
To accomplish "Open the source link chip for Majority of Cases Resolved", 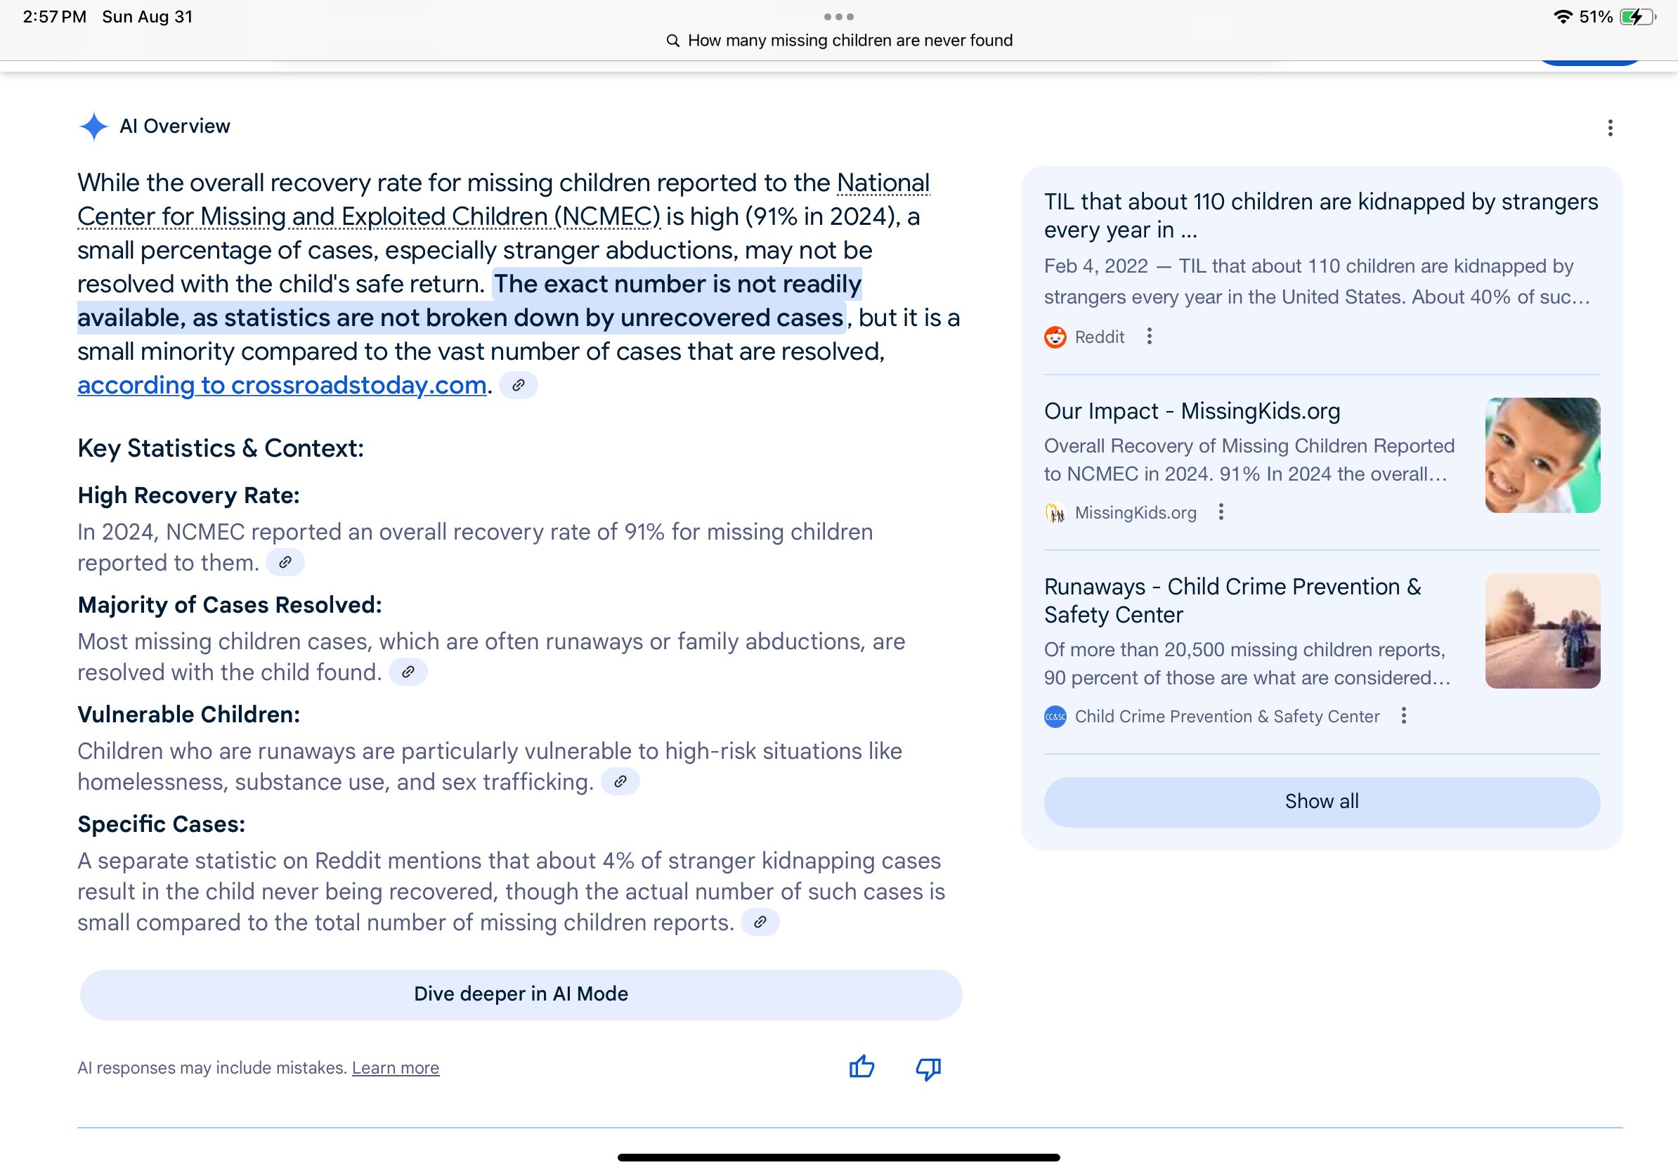I will click(408, 672).
